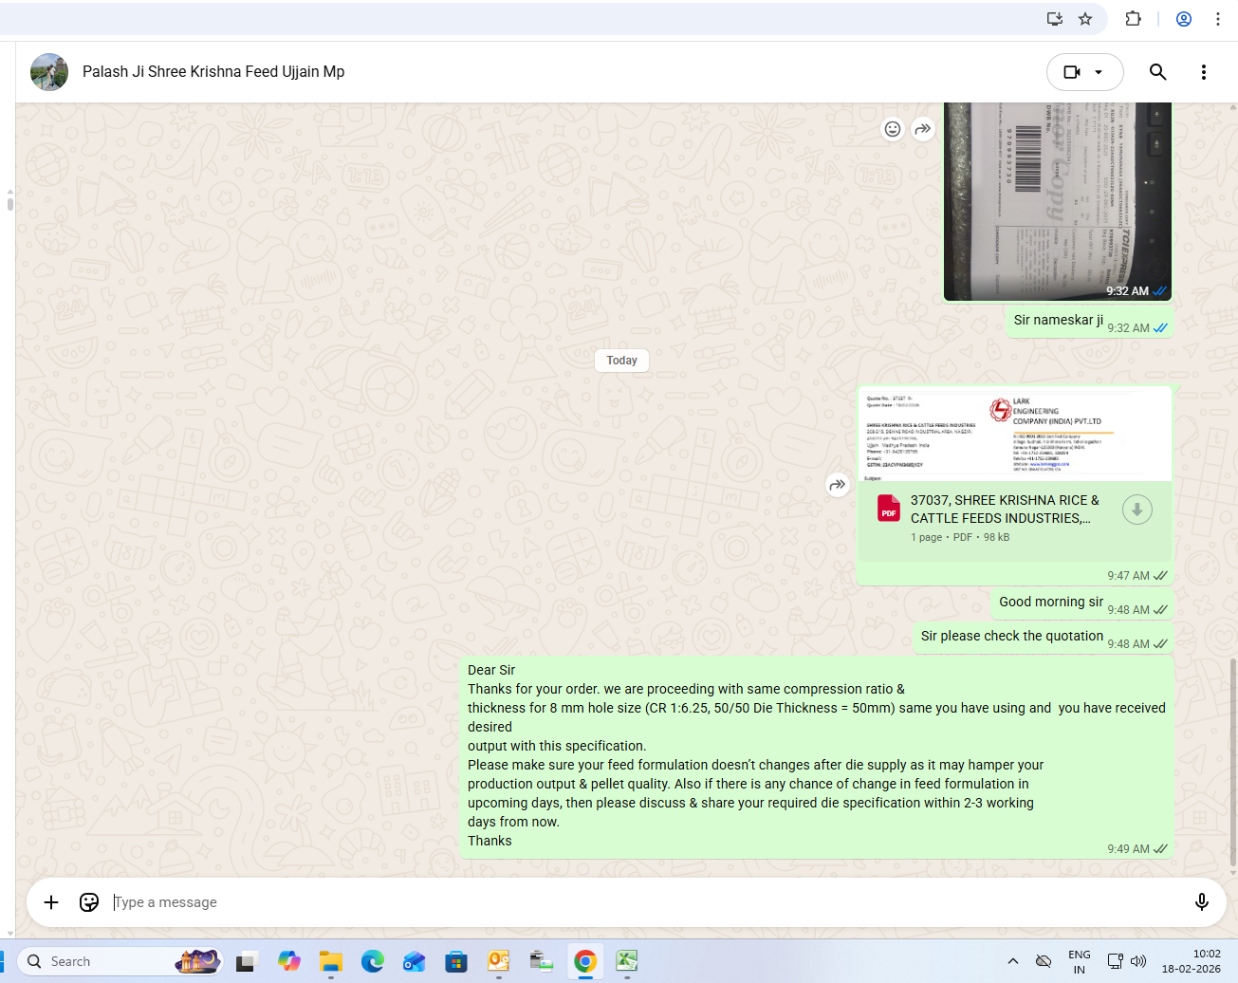
Task: Record a voice message with microphone
Action: click(1201, 902)
